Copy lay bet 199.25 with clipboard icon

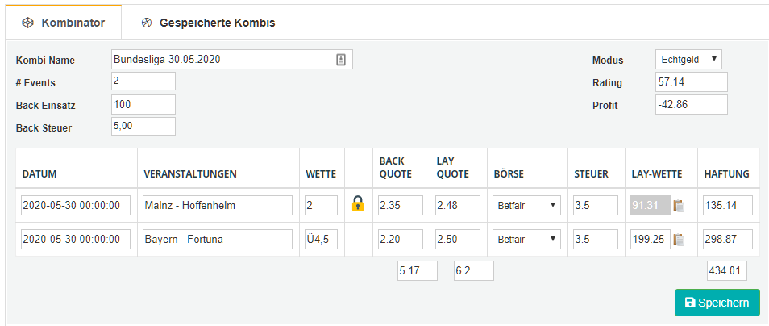point(679,240)
